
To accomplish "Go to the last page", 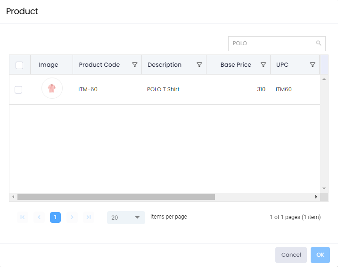I will click(x=88, y=217).
